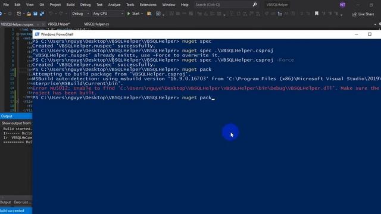Click the Navigate Backward toolbar icon
The height and width of the screenshot is (214, 381).
pos(1,14)
